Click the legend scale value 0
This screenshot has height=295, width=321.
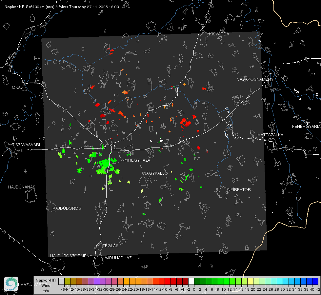click(x=194, y=289)
